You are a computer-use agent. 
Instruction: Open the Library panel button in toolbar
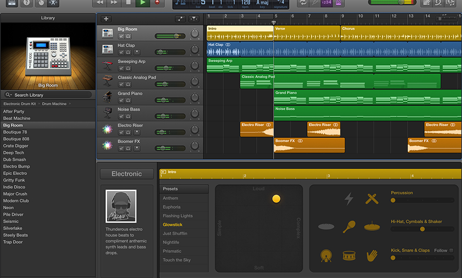(x=11, y=3)
